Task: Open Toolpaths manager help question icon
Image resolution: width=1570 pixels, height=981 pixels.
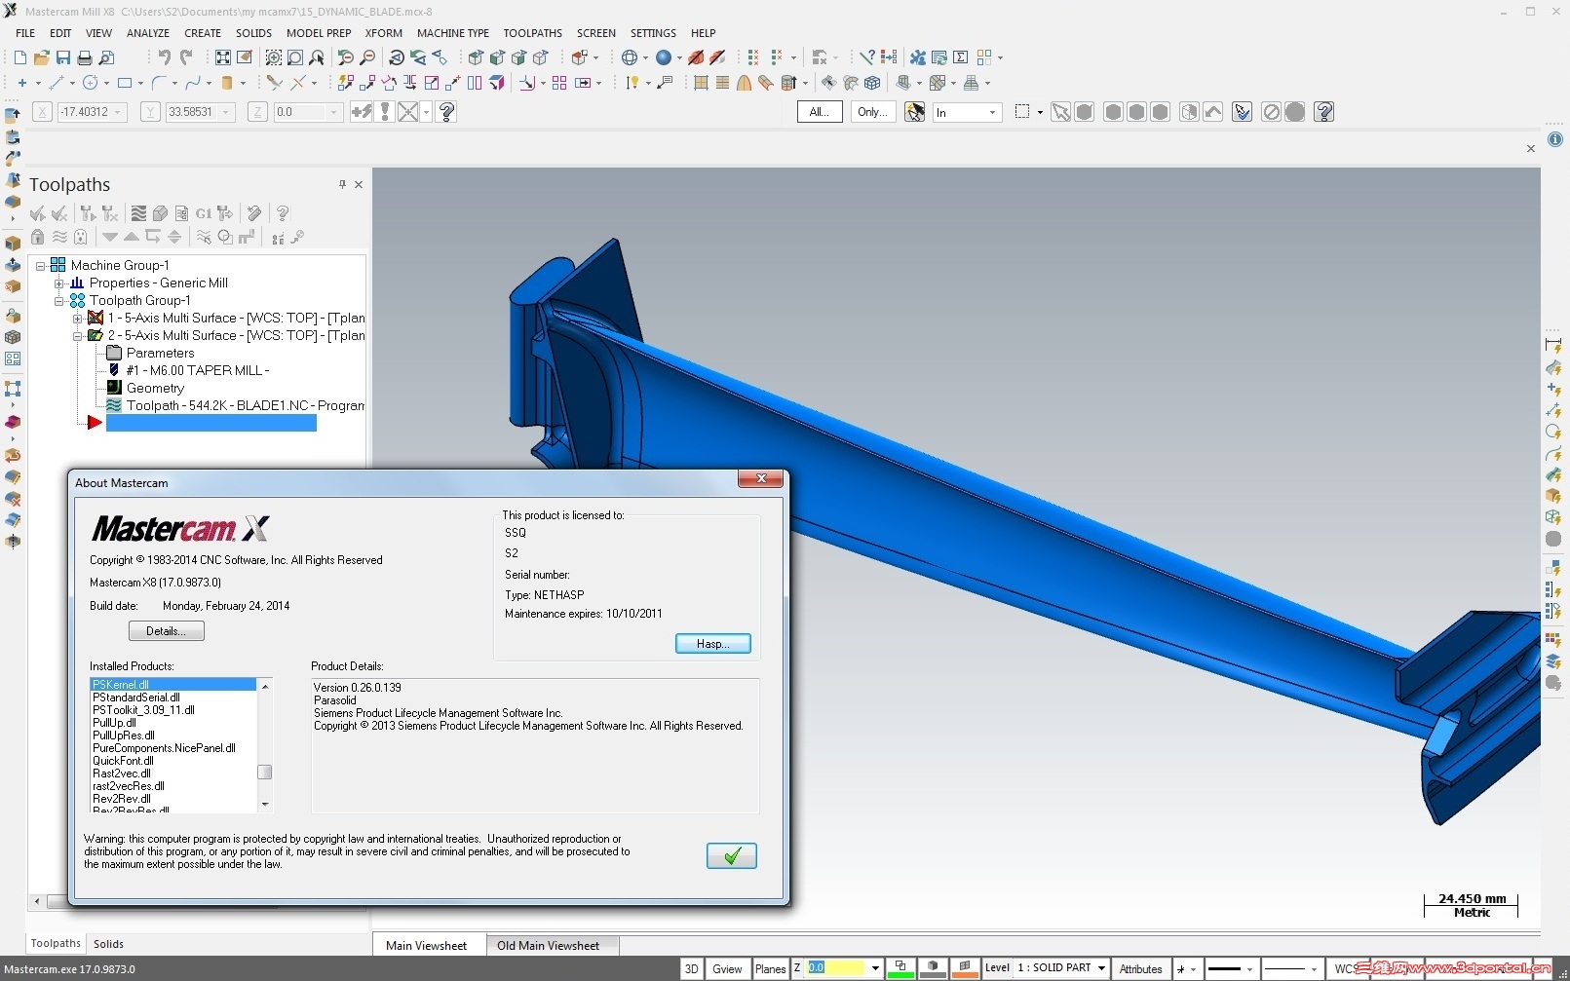Action: coord(283,213)
